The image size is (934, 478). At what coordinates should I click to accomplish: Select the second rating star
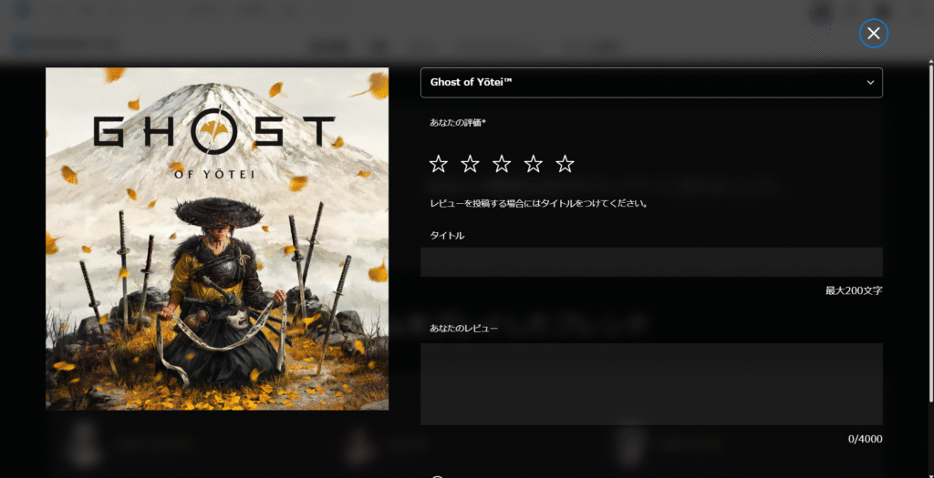(470, 164)
